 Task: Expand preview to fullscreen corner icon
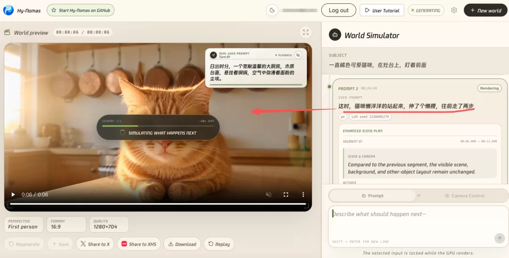(x=306, y=32)
